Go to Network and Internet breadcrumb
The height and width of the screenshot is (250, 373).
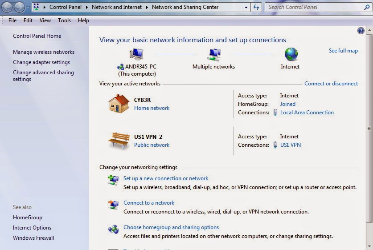pos(117,7)
